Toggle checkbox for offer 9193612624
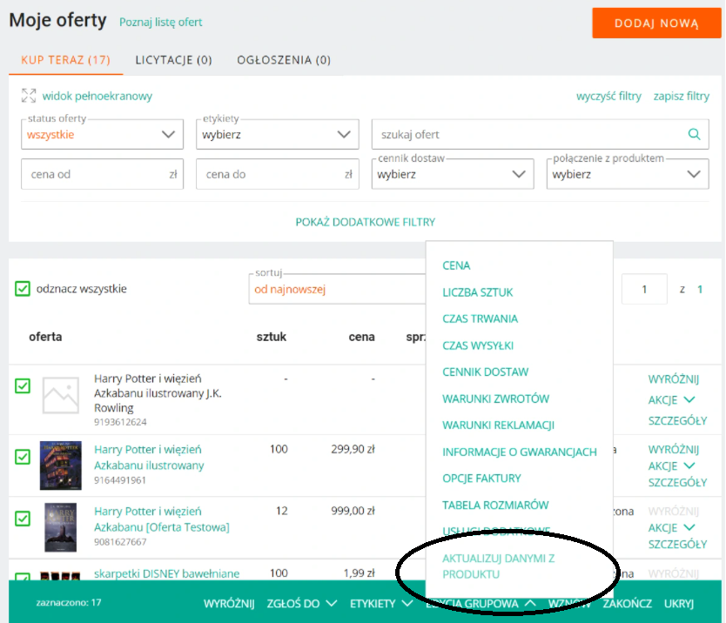Viewport: 726px width, 623px height. 23,386
